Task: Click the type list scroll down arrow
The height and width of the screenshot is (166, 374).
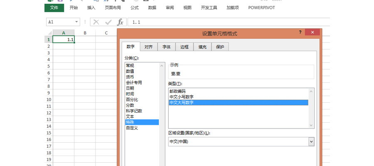Action: [x=311, y=125]
